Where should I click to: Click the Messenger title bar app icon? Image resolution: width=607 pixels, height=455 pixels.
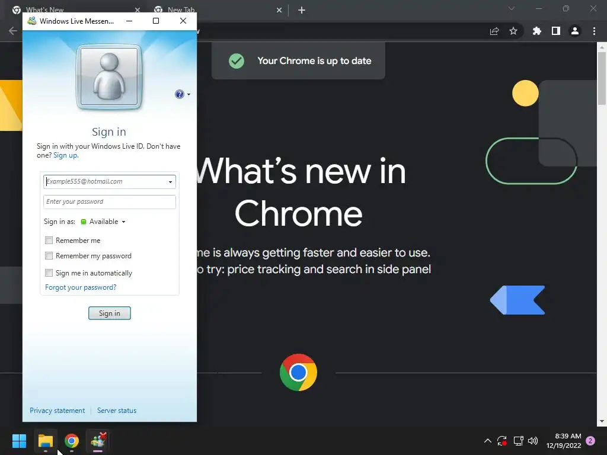(x=32, y=21)
